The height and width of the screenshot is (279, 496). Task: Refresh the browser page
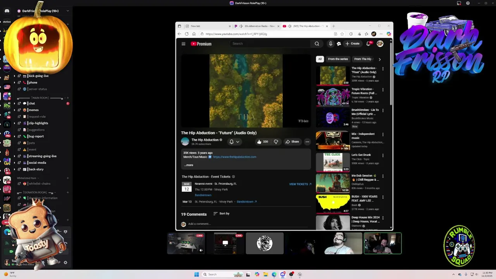[187, 34]
